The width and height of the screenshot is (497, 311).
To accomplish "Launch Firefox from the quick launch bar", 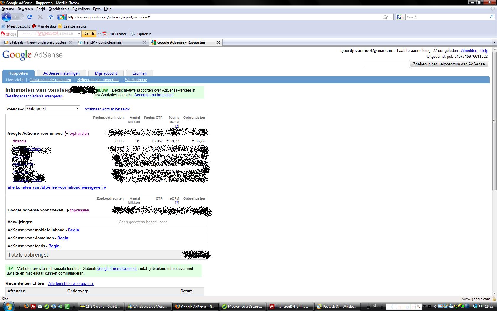I will 26,307.
